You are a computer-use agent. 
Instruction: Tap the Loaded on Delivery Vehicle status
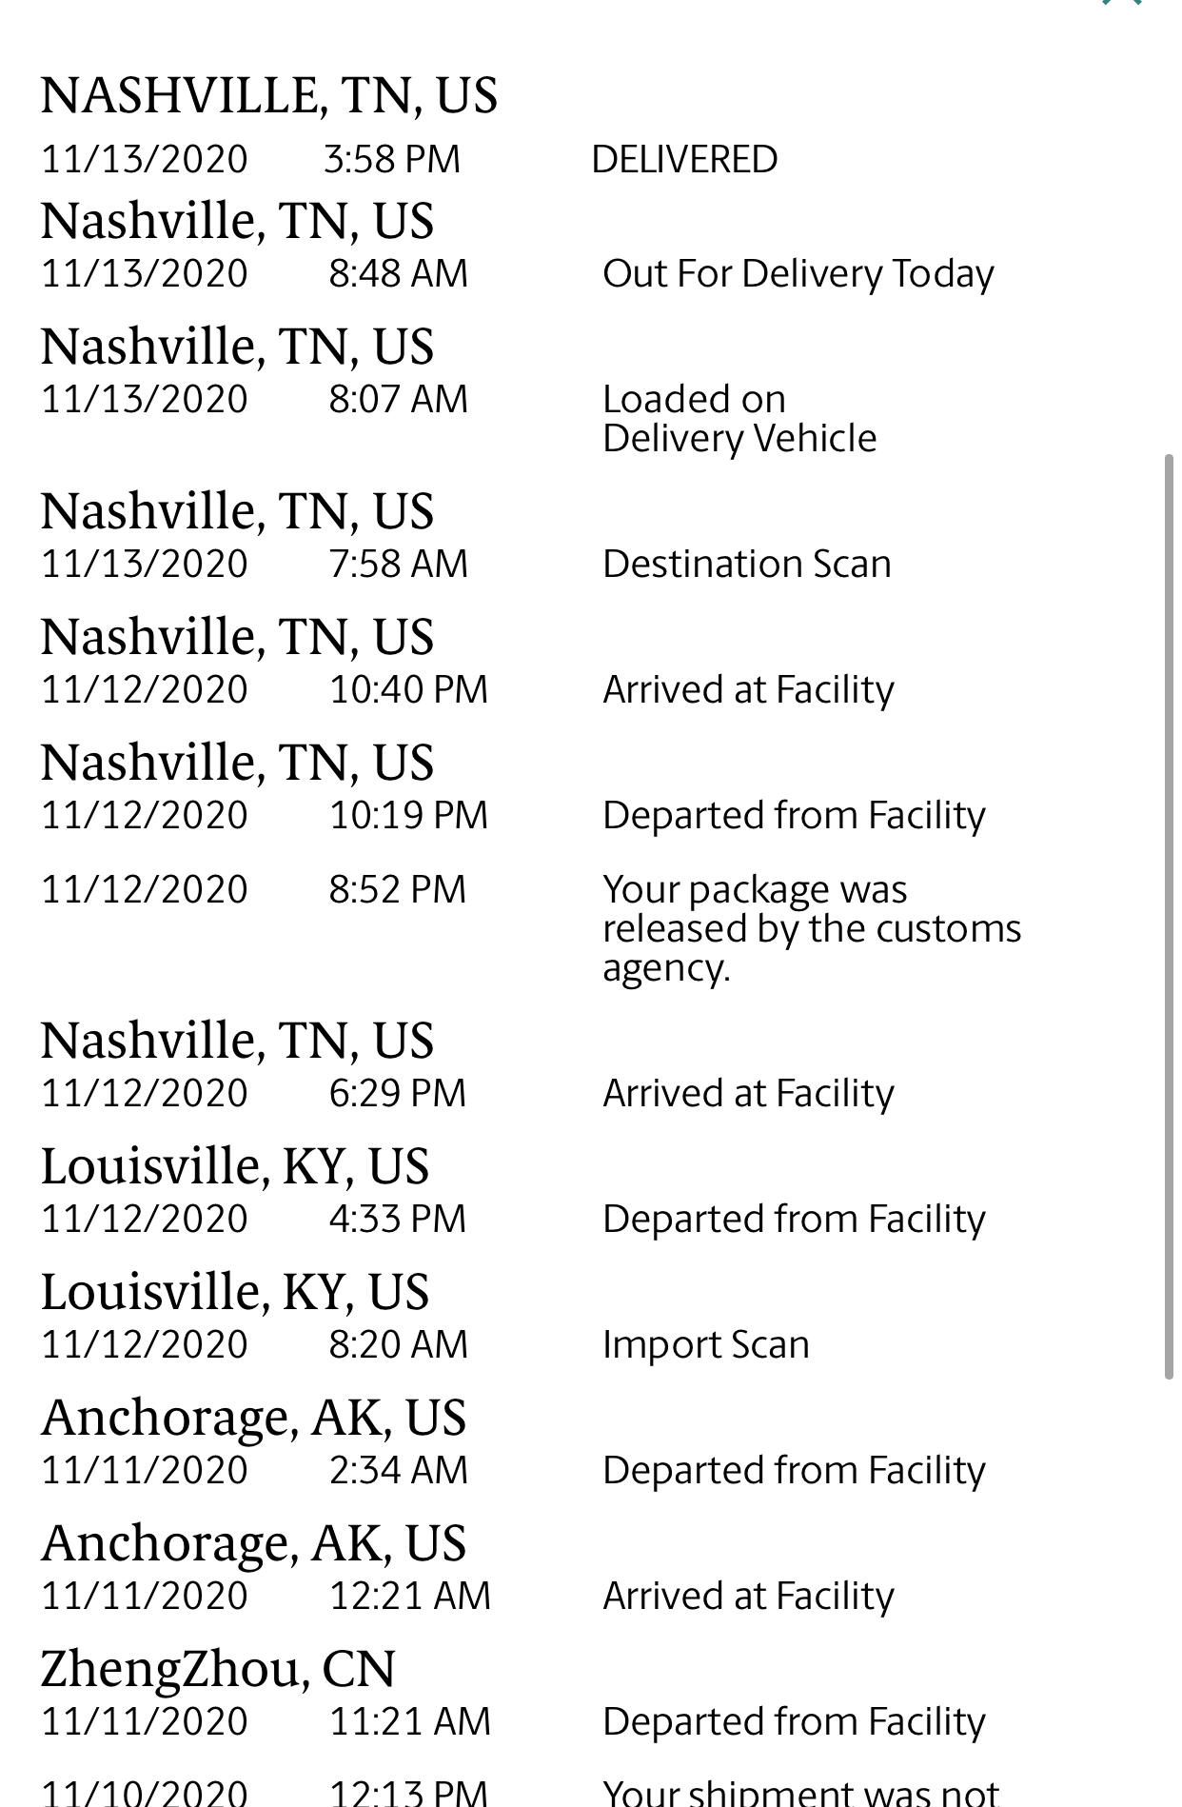(739, 419)
